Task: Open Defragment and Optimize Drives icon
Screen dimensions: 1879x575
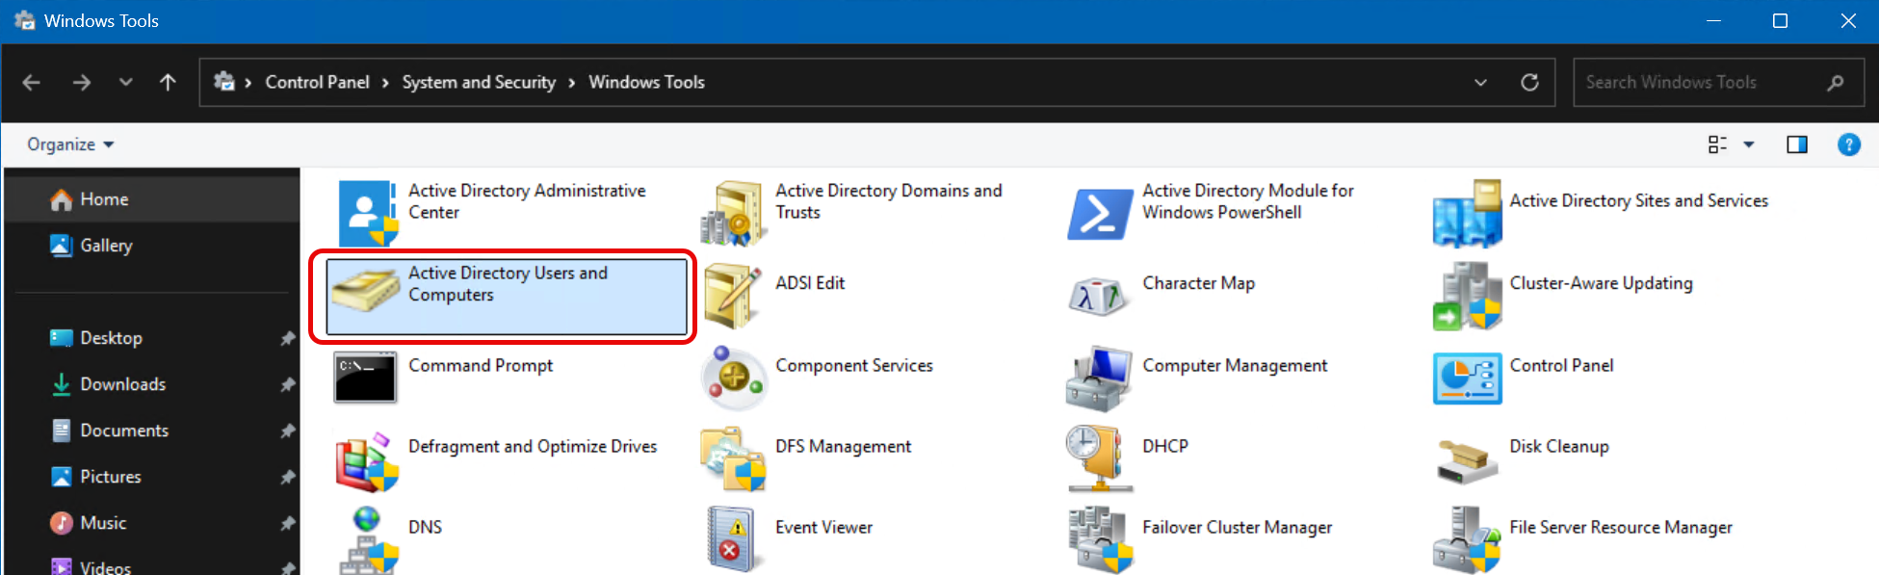Action: 367,460
